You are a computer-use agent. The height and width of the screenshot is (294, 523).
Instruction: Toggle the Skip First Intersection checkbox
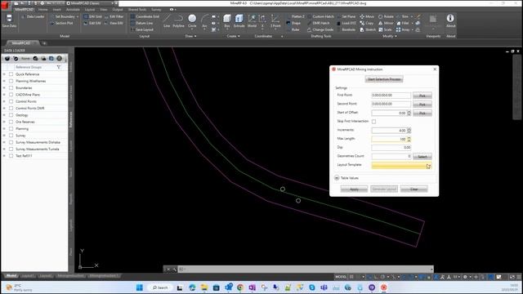click(x=373, y=122)
